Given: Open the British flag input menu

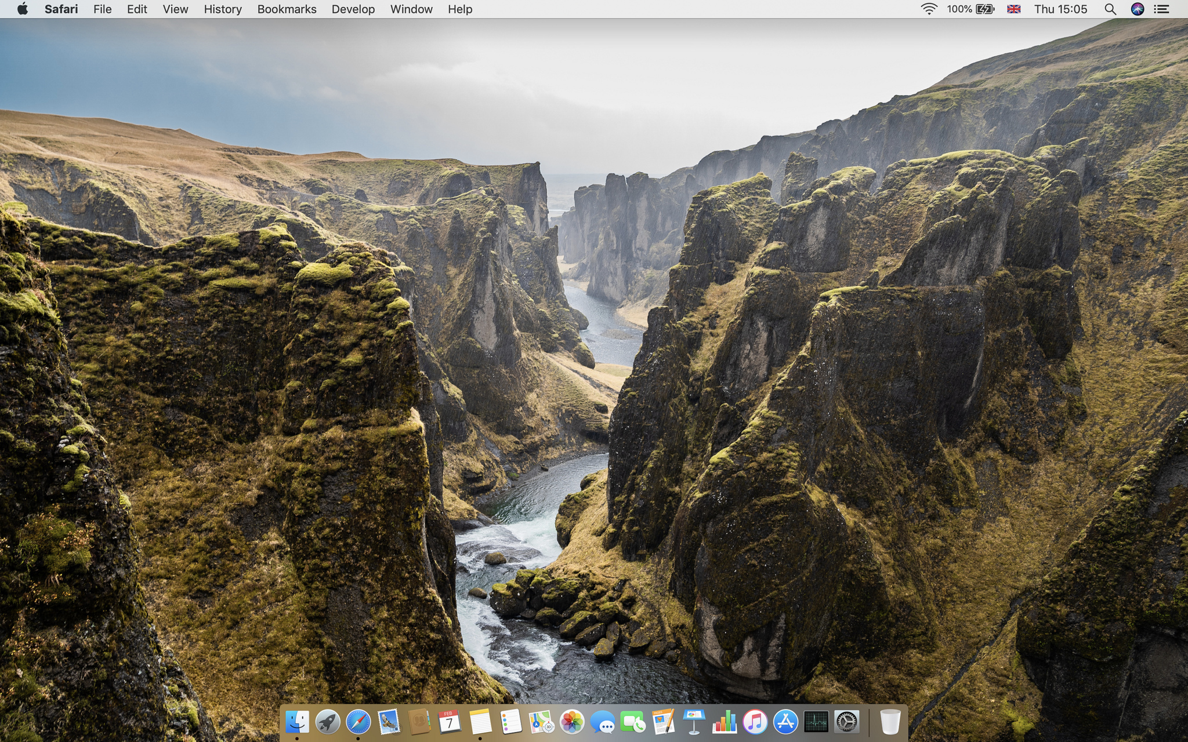Looking at the screenshot, I should [1013, 9].
